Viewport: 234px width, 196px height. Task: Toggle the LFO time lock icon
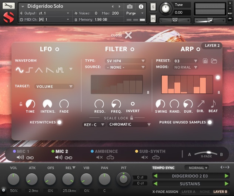click(x=21, y=104)
